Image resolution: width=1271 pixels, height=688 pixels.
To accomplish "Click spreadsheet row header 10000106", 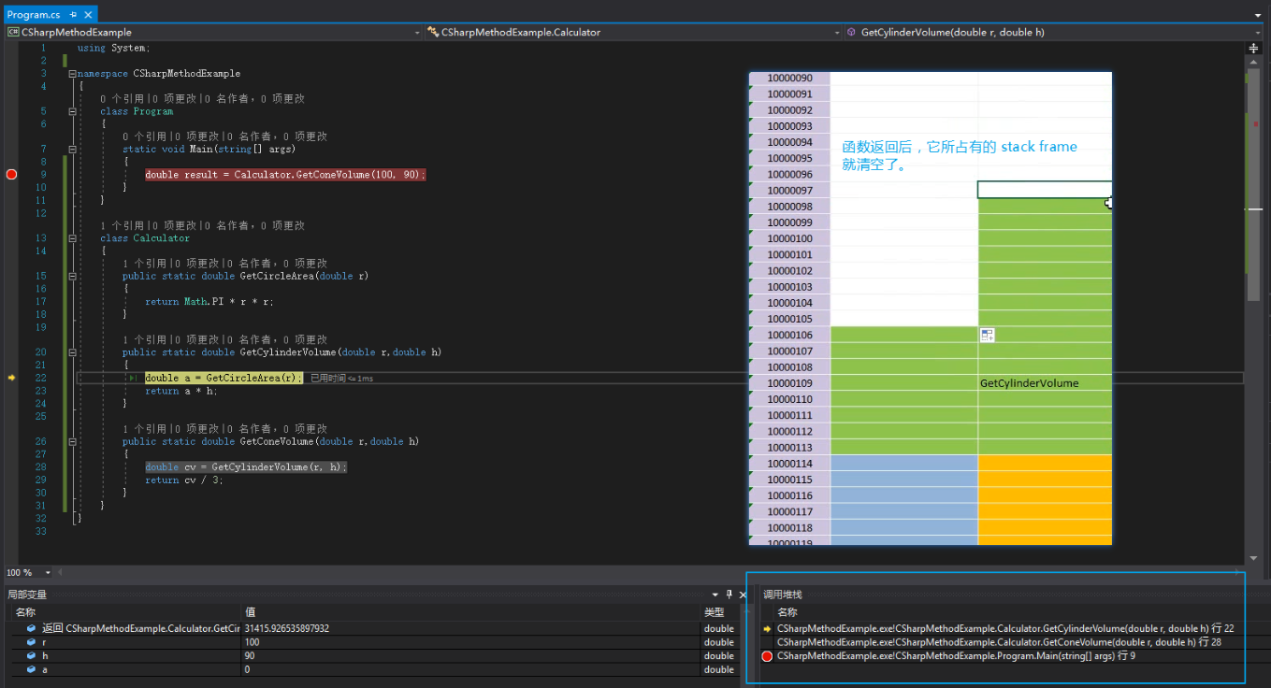I will tap(789, 336).
